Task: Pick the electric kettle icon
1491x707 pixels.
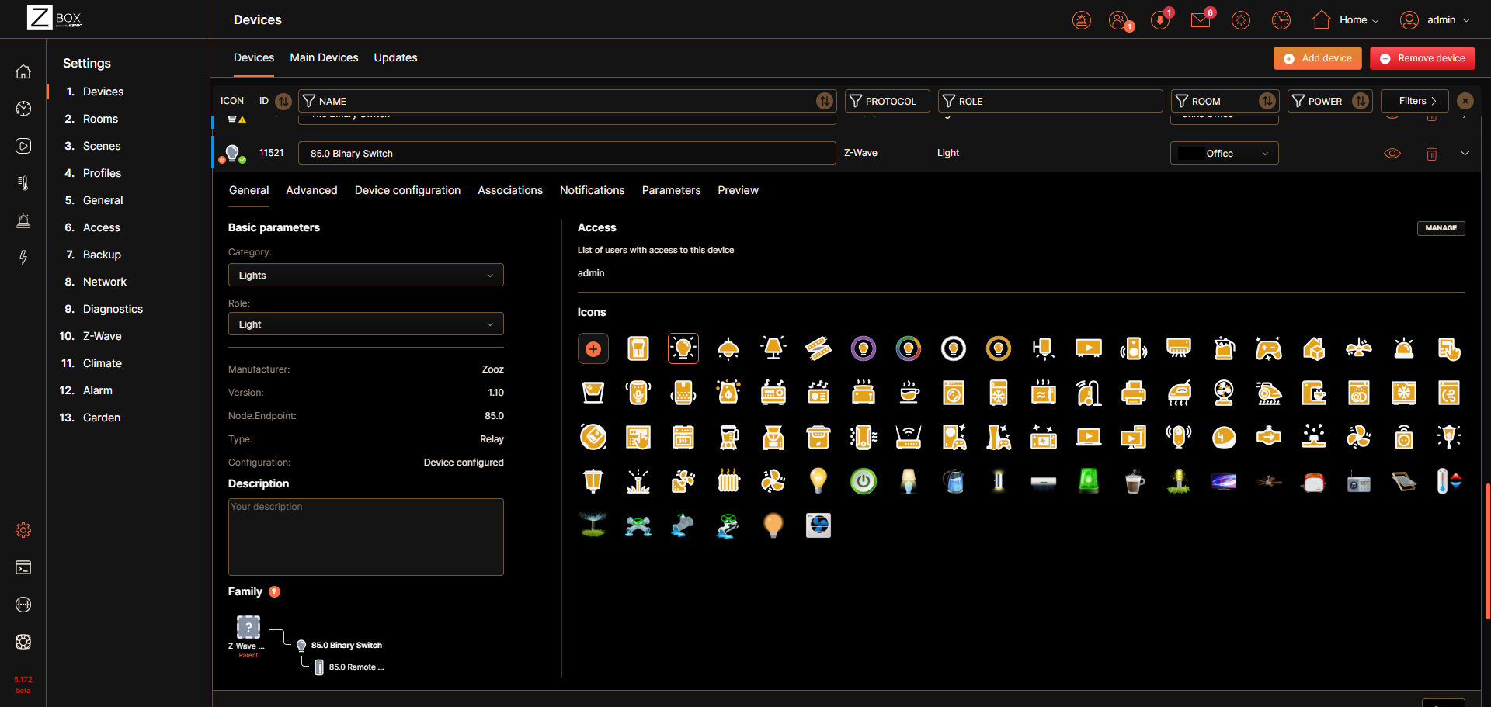Action: point(1224,349)
